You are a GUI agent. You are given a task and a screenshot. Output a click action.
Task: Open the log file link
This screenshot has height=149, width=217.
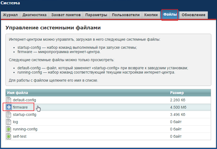coord(15,122)
